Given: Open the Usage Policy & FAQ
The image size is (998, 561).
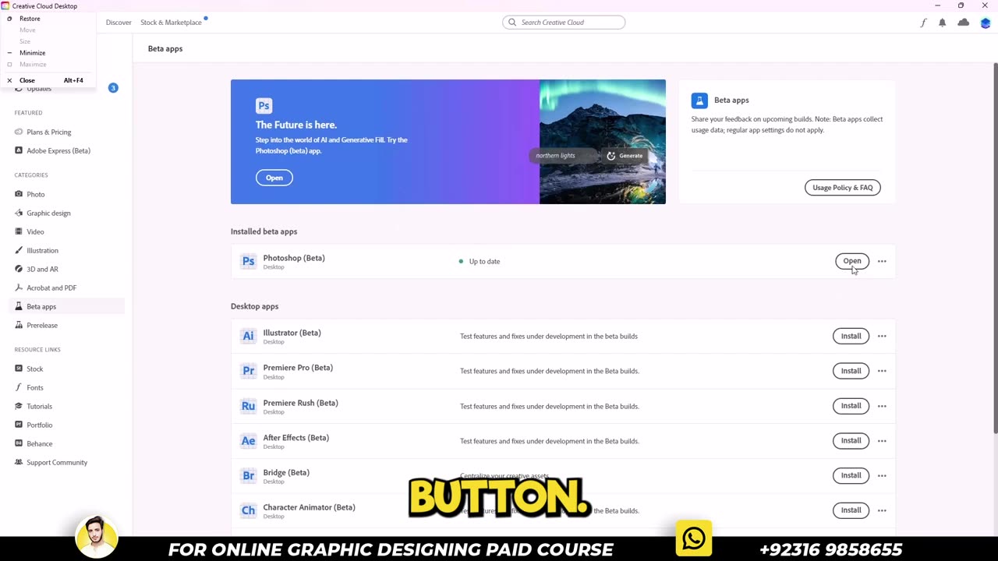Looking at the screenshot, I should coord(843,187).
